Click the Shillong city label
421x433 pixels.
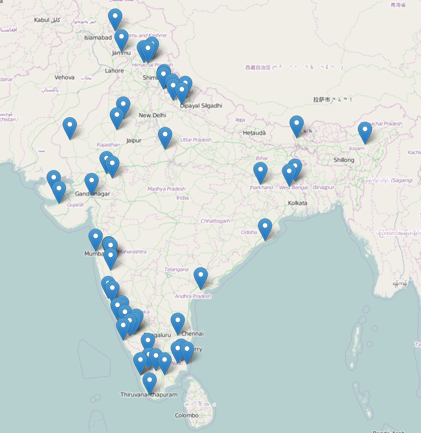point(344,160)
